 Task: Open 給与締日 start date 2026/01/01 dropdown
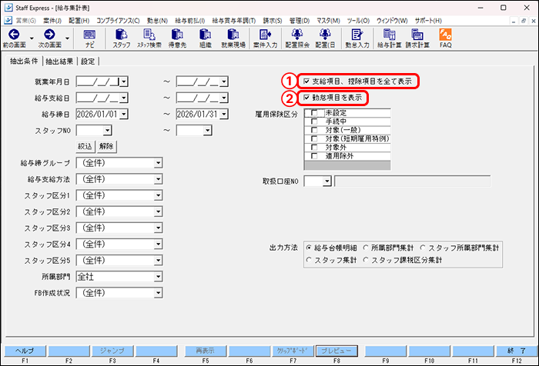click(124, 114)
